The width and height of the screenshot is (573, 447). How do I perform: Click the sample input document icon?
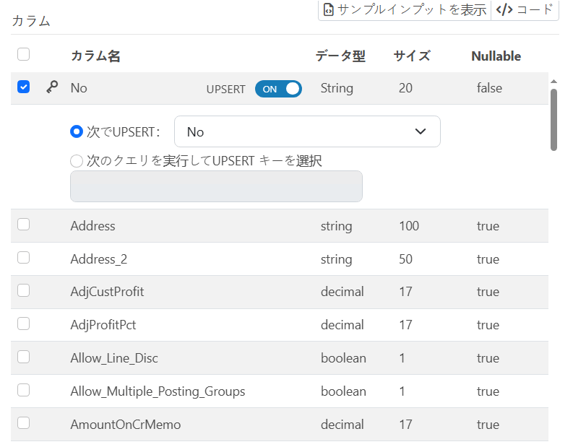point(329,9)
